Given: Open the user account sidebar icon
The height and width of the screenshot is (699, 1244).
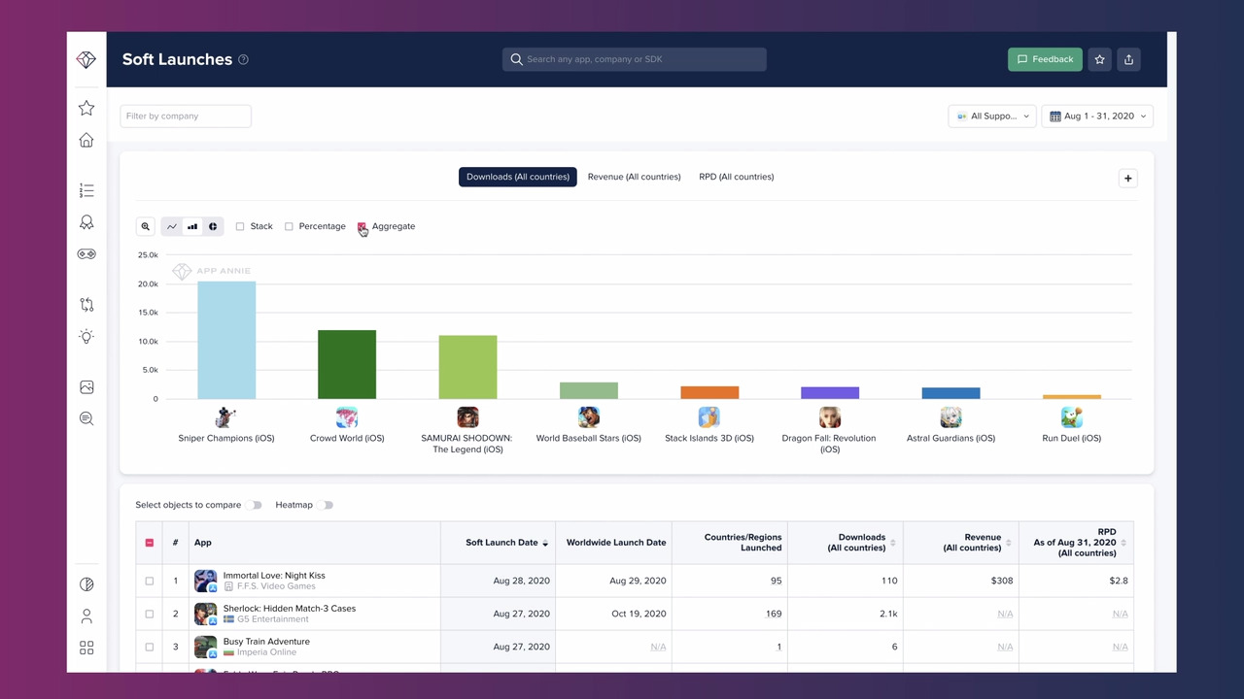Looking at the screenshot, I should (x=86, y=616).
